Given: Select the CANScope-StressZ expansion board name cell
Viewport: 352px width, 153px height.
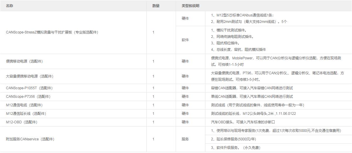Looking at the screenshot, I should [52, 32].
